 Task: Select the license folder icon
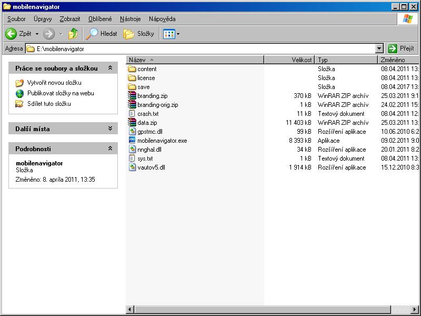coord(132,78)
